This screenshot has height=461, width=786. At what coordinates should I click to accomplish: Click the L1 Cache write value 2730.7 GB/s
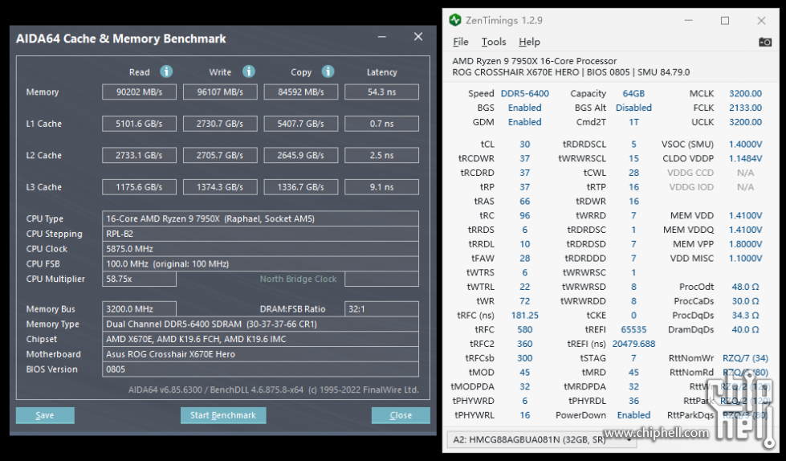tap(220, 124)
